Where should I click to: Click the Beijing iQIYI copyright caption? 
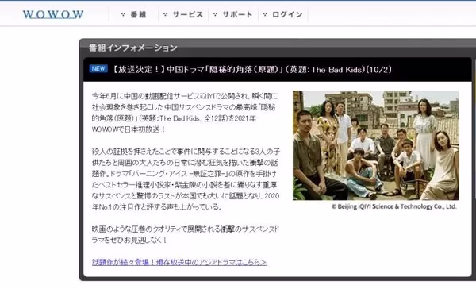(394, 206)
